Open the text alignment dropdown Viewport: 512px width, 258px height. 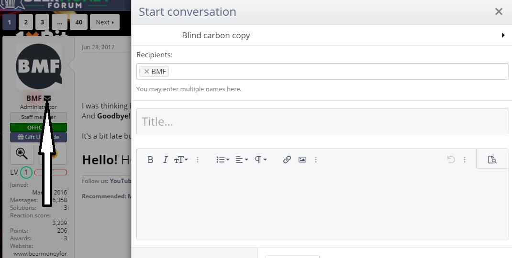242,160
